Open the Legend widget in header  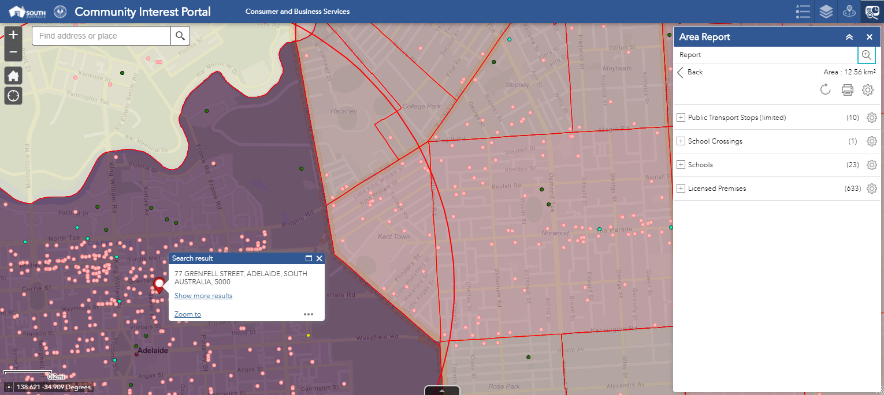(803, 12)
